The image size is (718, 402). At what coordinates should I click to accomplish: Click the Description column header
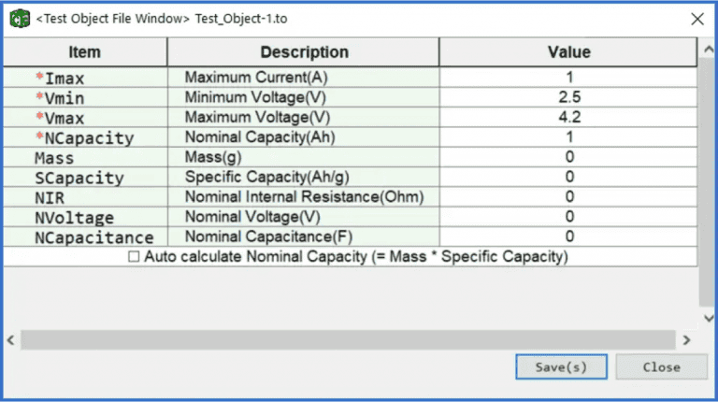click(x=304, y=52)
